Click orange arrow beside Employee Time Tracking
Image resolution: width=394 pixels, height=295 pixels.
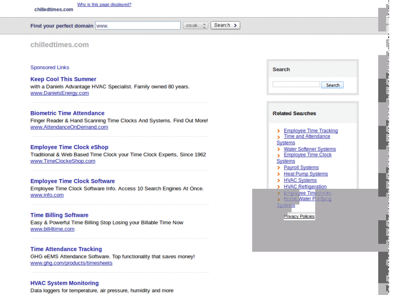278,131
